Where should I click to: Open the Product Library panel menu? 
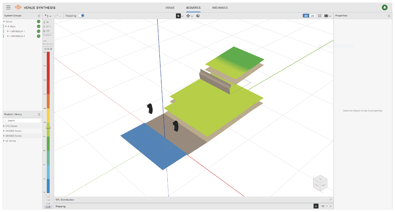tap(39, 114)
